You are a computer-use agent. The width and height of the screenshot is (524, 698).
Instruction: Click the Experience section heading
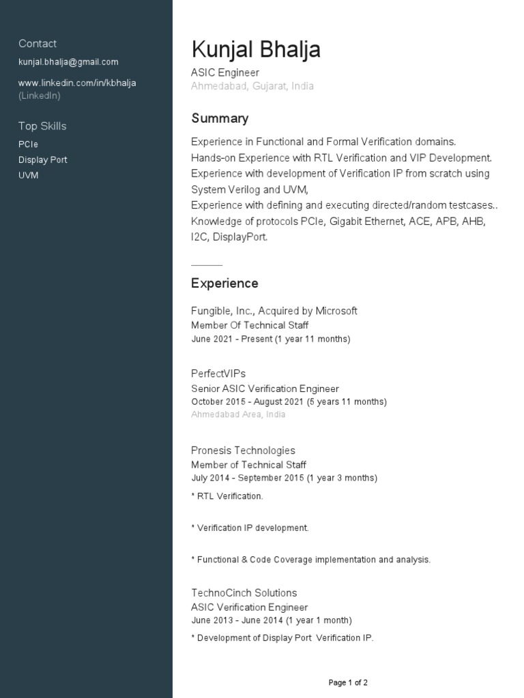click(224, 284)
